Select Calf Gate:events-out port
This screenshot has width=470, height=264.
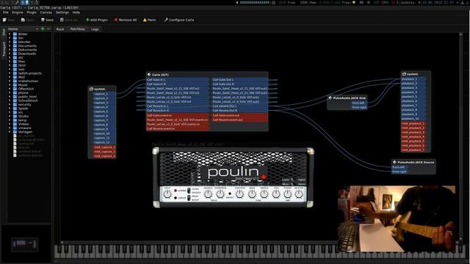point(239,115)
